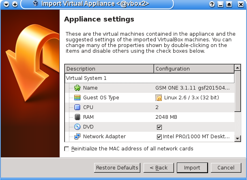The width and height of the screenshot is (247, 180).
Task: Enable Reinitialize the MAC address checkbox
Action: click(x=67, y=149)
